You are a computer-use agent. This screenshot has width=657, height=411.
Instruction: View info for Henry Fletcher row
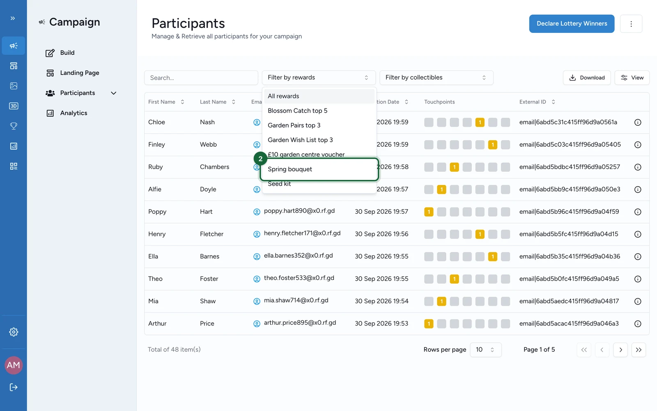[x=638, y=234]
